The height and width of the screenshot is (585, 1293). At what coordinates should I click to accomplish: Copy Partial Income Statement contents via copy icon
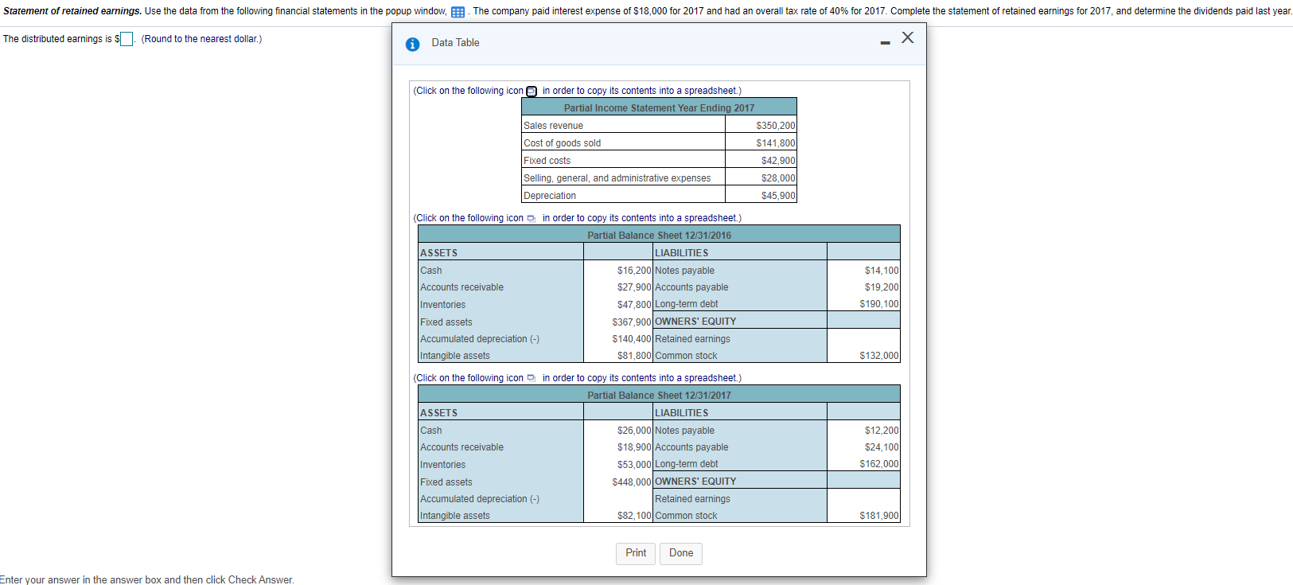coord(532,92)
